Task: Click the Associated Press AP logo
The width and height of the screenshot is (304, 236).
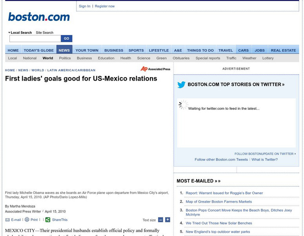Action: pos(155,69)
